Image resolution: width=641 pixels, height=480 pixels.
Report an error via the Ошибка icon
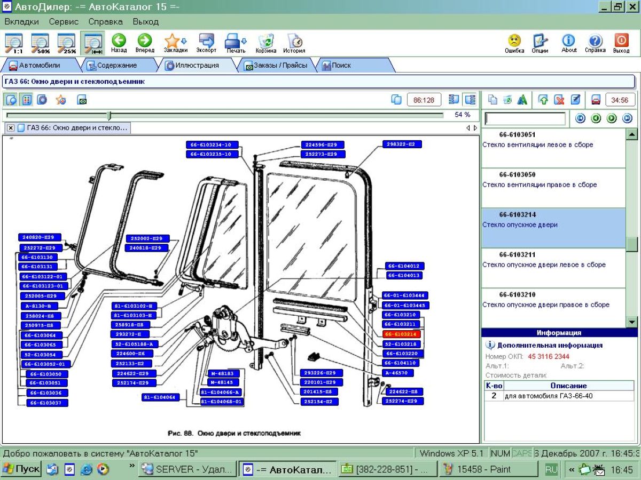514,43
